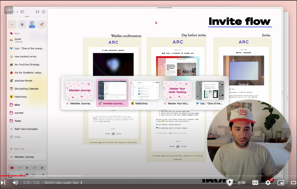Expand the 'current' folder

(x=27, y=113)
